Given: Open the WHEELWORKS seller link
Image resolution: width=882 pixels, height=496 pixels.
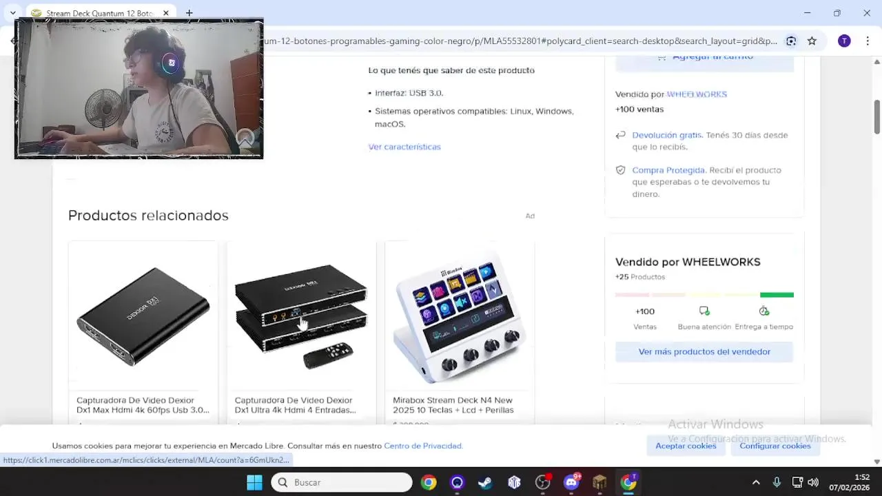Looking at the screenshot, I should click(x=697, y=94).
